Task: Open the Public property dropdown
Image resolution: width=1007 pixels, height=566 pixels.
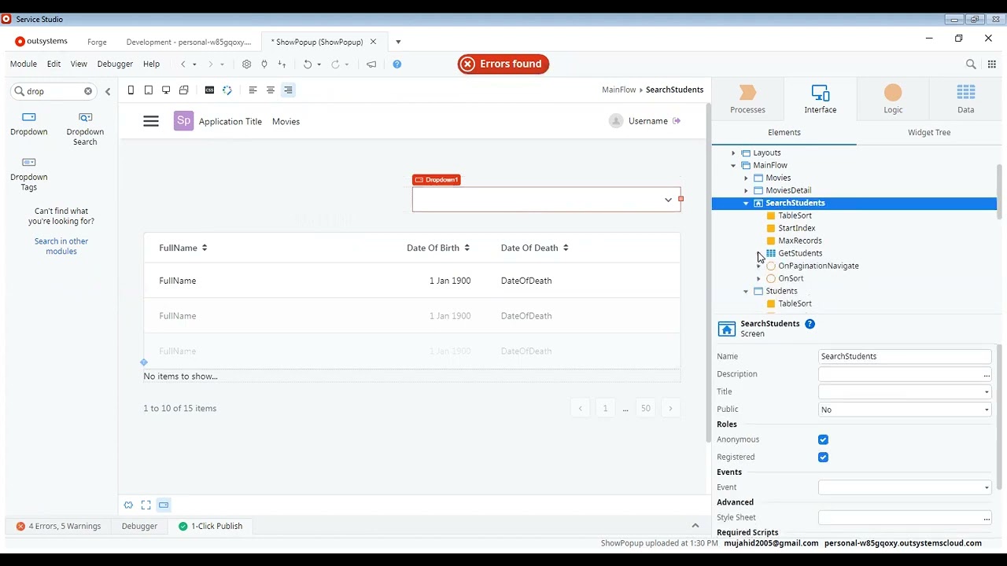Action: (987, 410)
